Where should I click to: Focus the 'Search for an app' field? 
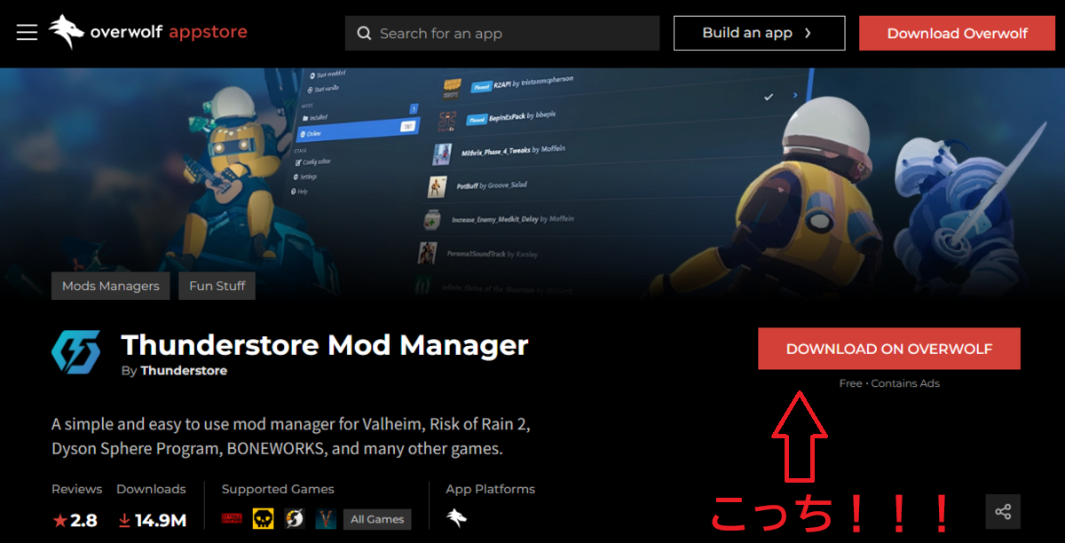[x=502, y=34]
